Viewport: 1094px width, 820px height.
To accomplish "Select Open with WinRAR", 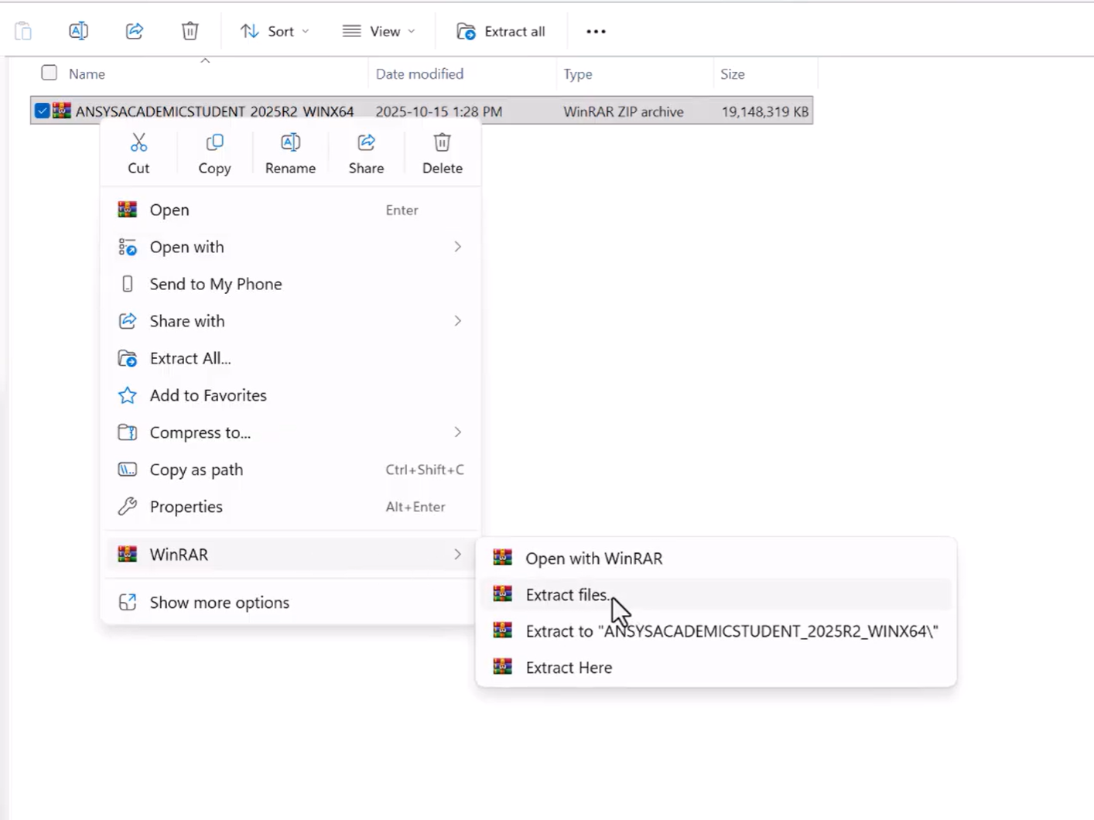I will (593, 559).
